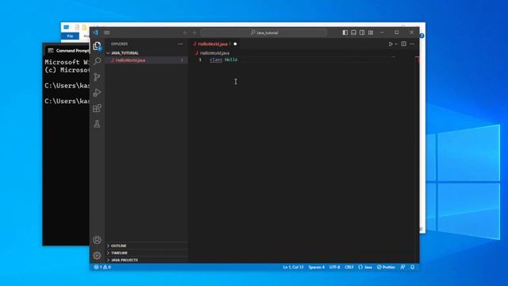Screen dimensions: 508x286
Task: Expand the TIMELINE section
Action: [x=119, y=253]
